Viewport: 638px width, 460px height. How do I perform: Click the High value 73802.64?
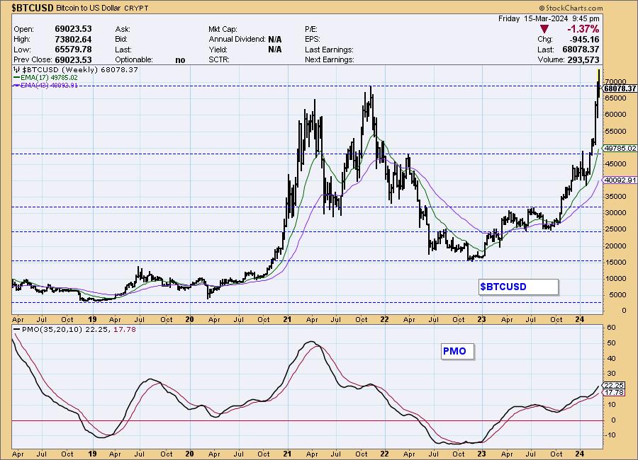pyautogui.click(x=73, y=40)
